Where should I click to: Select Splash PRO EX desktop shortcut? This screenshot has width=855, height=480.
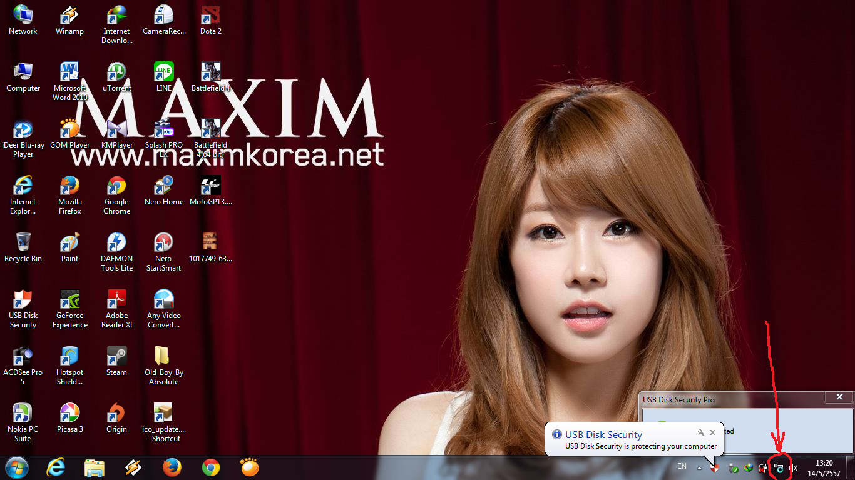(164, 138)
